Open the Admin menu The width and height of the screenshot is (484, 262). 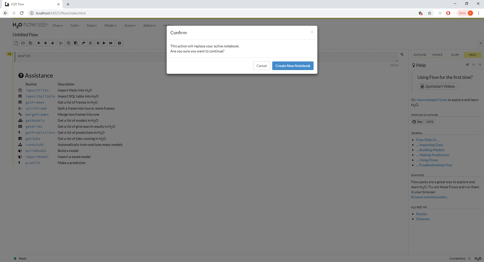pos(149,25)
